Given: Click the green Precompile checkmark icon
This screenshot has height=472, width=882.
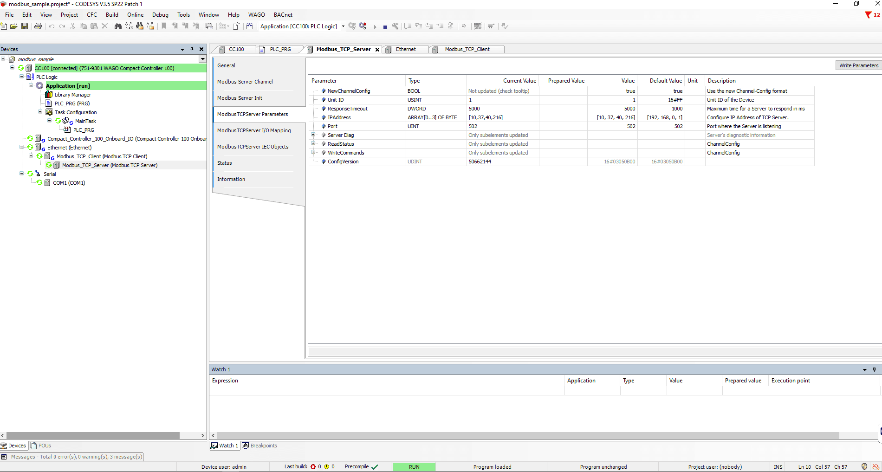Looking at the screenshot, I should 375,467.
